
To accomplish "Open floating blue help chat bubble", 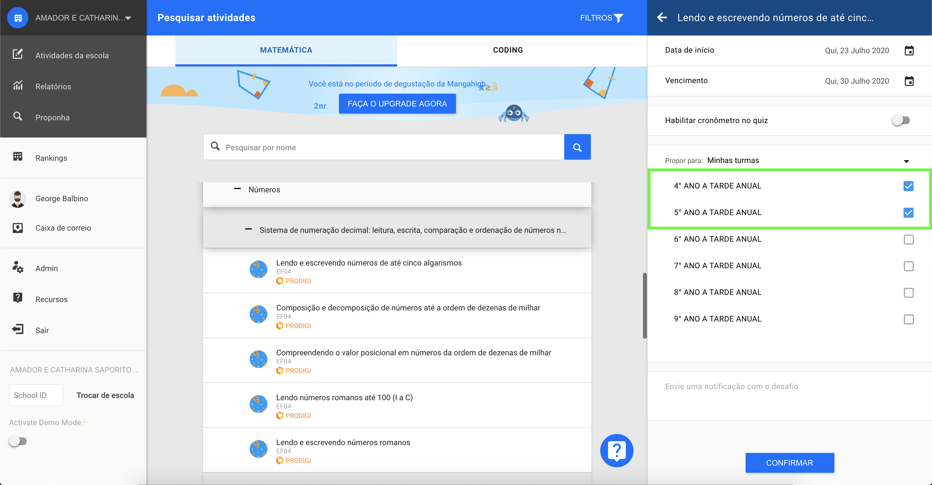I will coord(617,450).
